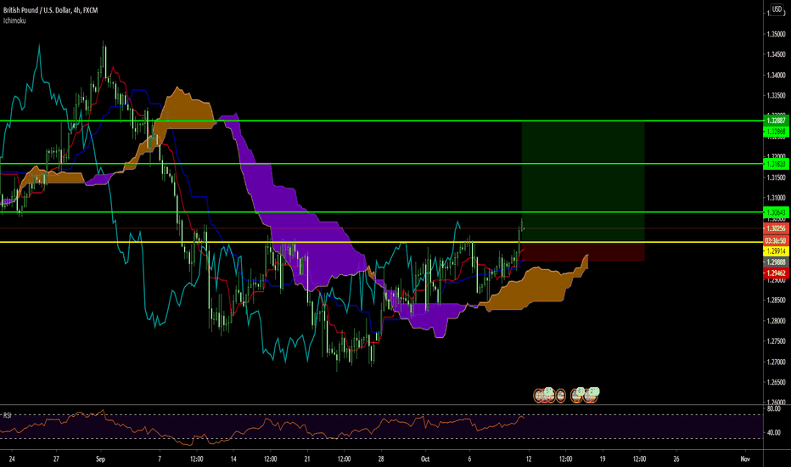This screenshot has height=467, width=791.
Task: Click the 1.34500 price scale label
Action: [776, 54]
